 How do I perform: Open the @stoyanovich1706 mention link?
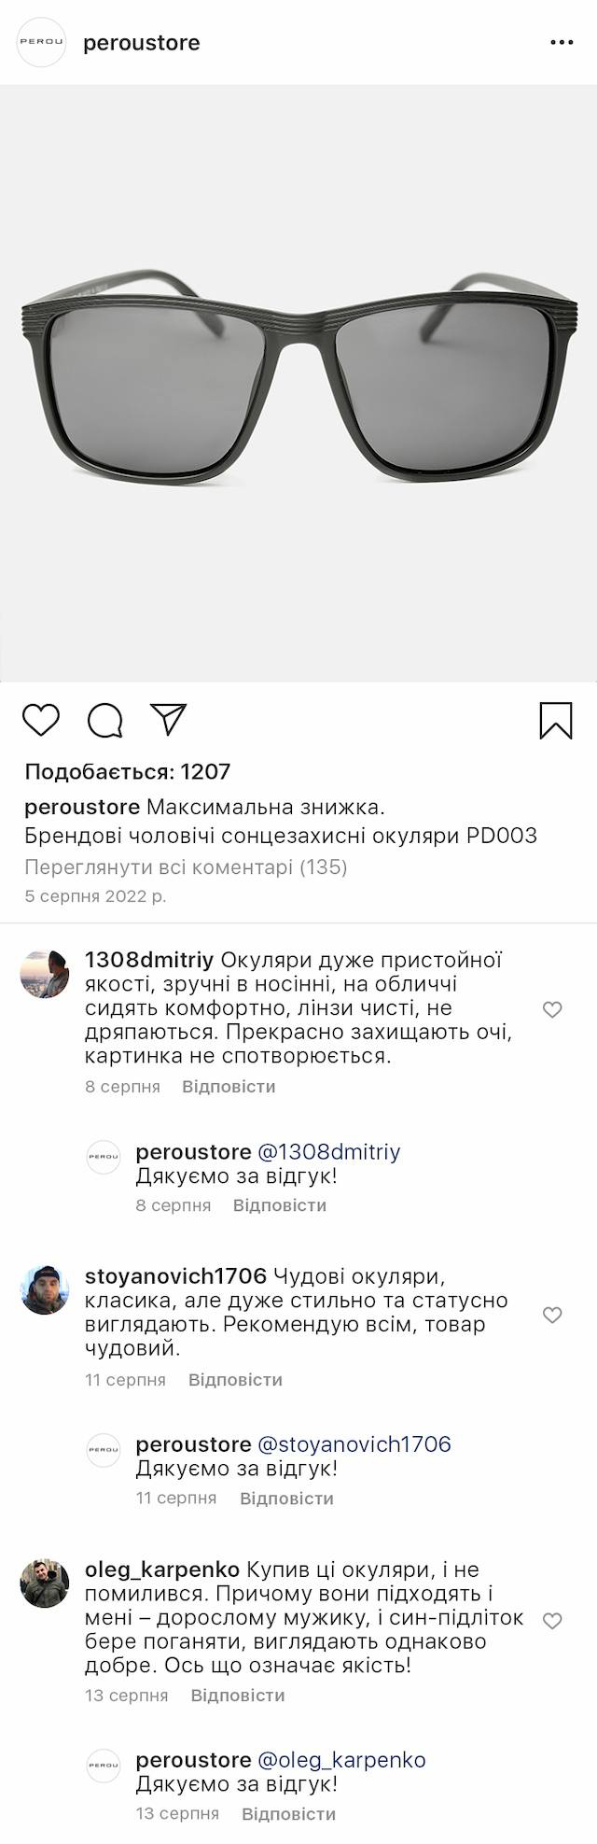pyautogui.click(x=354, y=1444)
